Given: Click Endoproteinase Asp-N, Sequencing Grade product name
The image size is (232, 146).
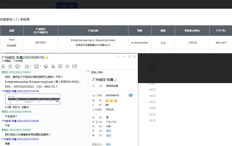Looking at the screenshot, I should pyautogui.click(x=93, y=40).
